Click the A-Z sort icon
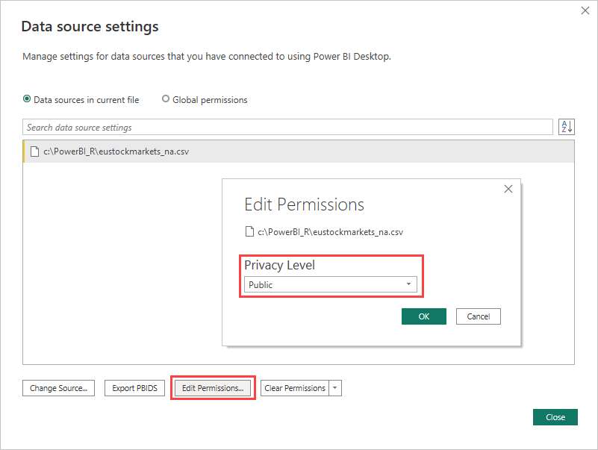 click(566, 127)
